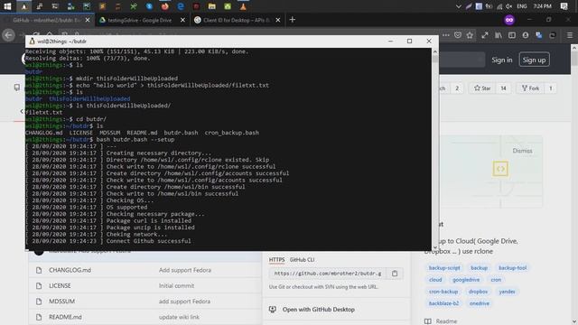
Task: Click the cron-backup topic tag
Action: tap(443, 292)
